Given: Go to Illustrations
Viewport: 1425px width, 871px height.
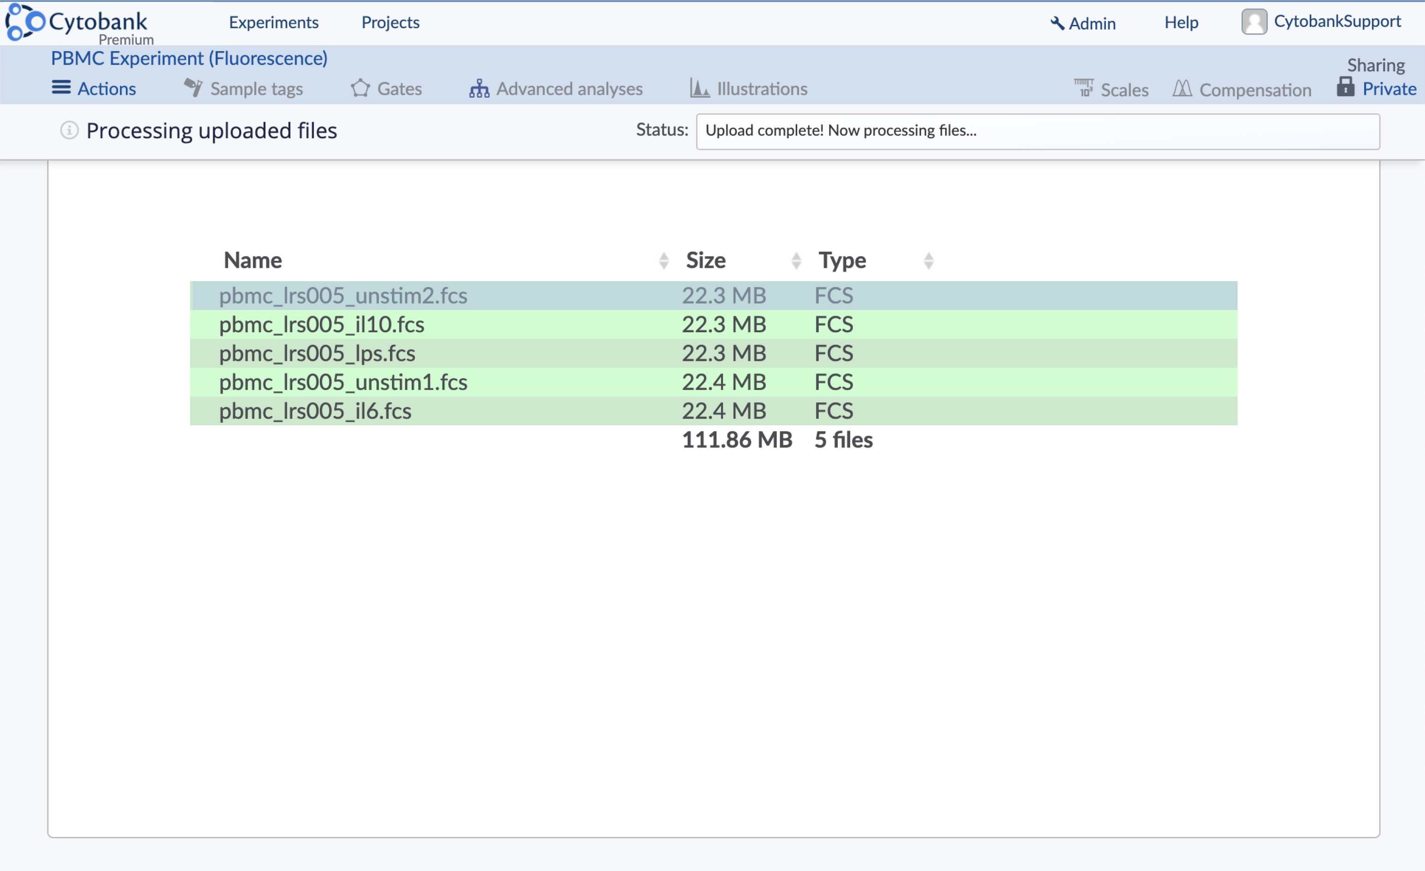Looking at the screenshot, I should 762,88.
